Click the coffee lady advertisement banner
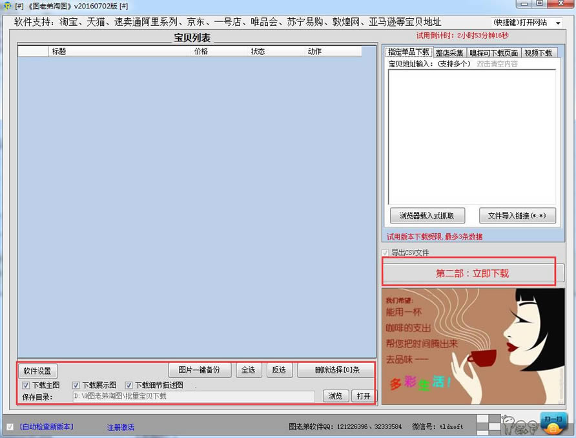The height and width of the screenshot is (438, 576). (473, 346)
